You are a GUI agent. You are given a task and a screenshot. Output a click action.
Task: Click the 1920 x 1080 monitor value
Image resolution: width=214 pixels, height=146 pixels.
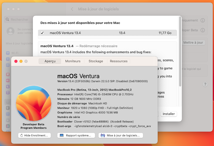coord(102,108)
